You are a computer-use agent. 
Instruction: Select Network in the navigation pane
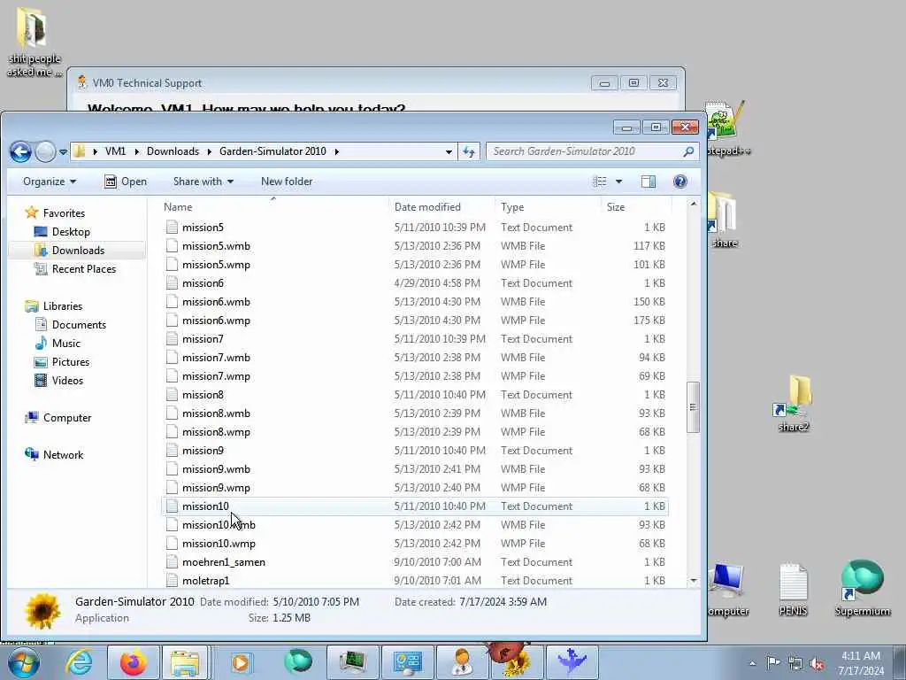pos(63,455)
